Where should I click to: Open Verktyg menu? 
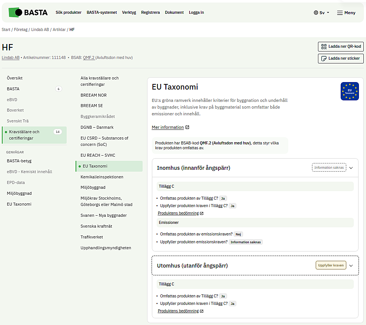pyautogui.click(x=129, y=12)
